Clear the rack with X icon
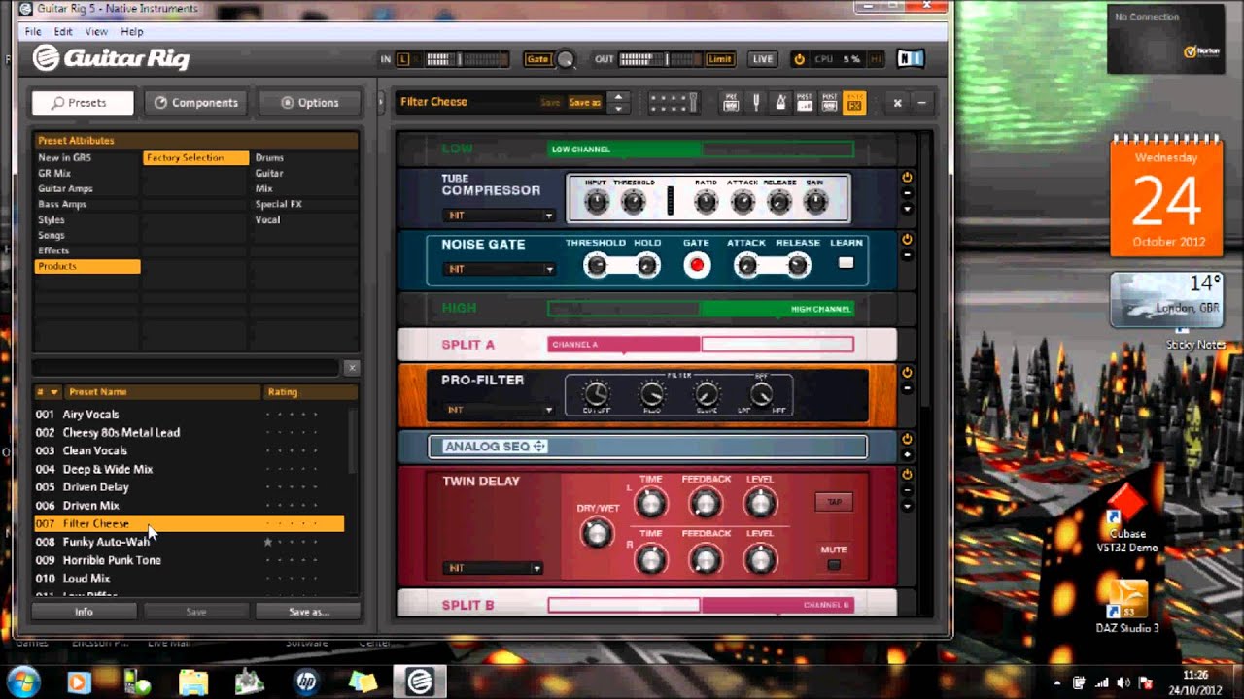The width and height of the screenshot is (1244, 699). pyautogui.click(x=898, y=102)
